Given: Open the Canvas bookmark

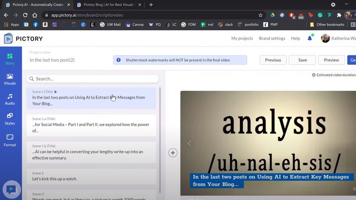Looking at the screenshot, I should pos(135,25).
